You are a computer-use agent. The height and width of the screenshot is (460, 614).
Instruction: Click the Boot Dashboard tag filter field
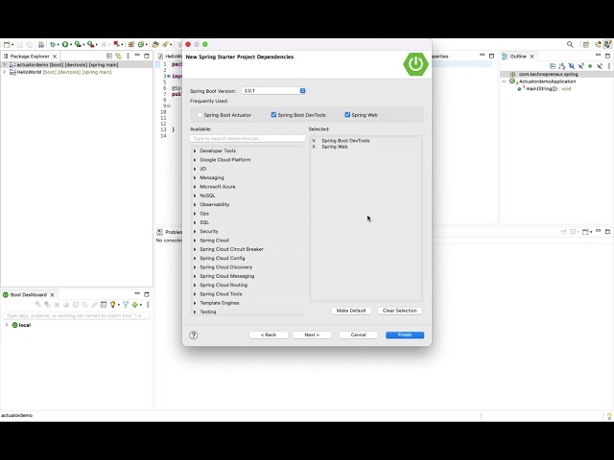pos(77,315)
